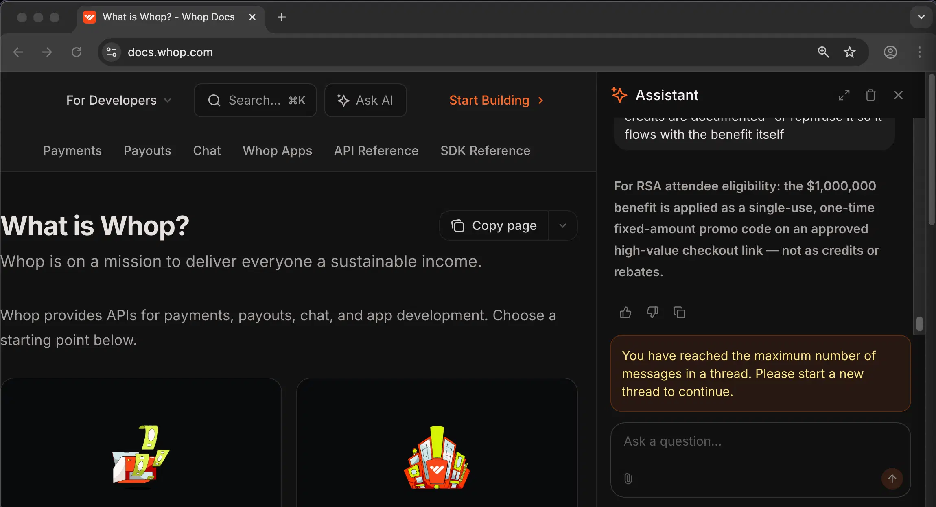Open the Whop city building card
The width and height of the screenshot is (936, 507).
(437, 443)
